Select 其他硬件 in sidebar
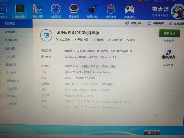The image size is (184, 138). point(12,96)
